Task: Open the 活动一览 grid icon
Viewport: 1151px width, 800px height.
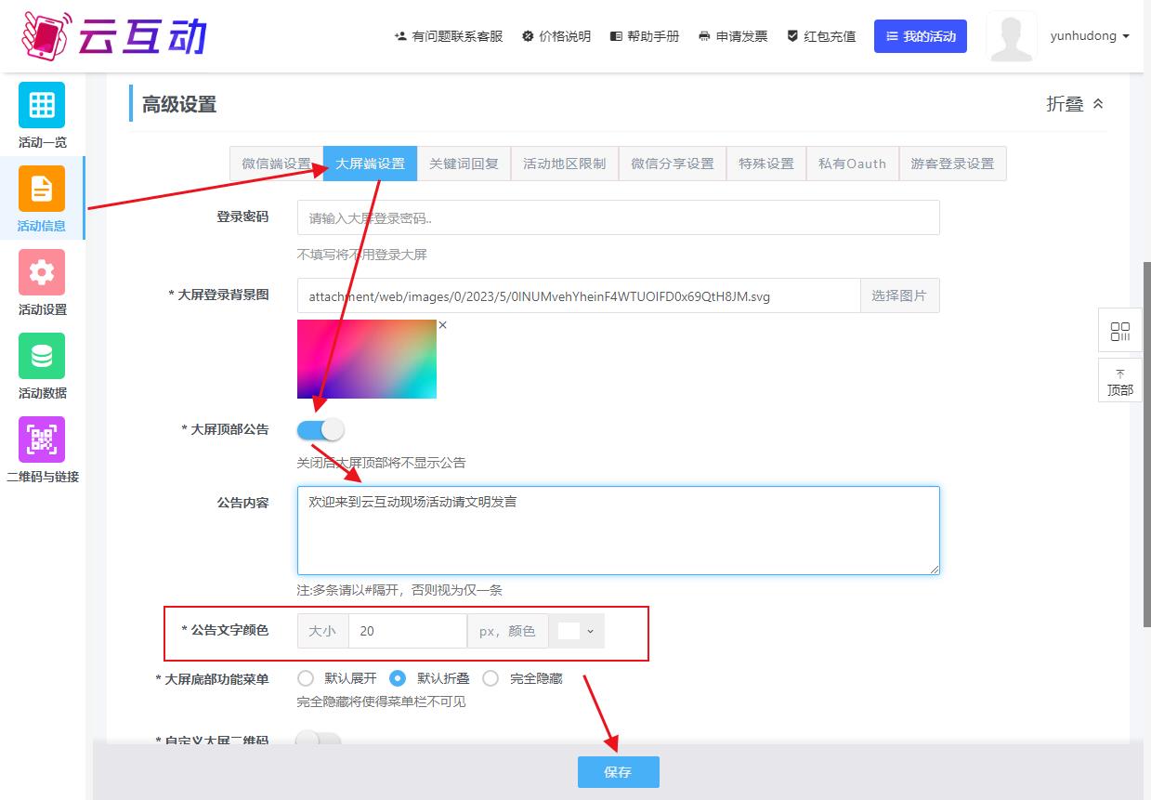Action: (x=42, y=105)
